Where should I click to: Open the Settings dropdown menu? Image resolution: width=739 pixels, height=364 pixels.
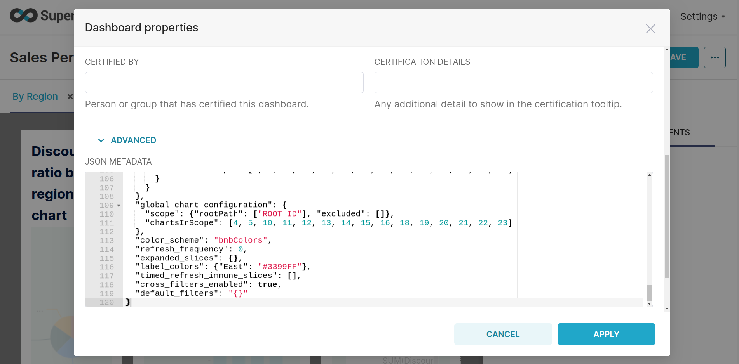pos(702,16)
